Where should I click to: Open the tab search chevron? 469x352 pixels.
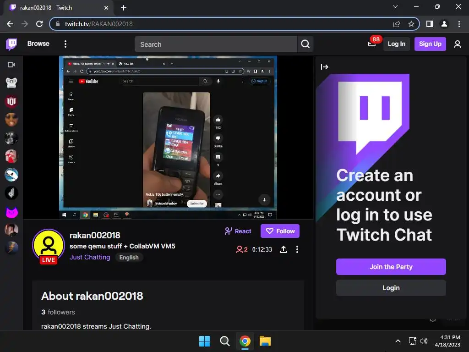(395, 6)
